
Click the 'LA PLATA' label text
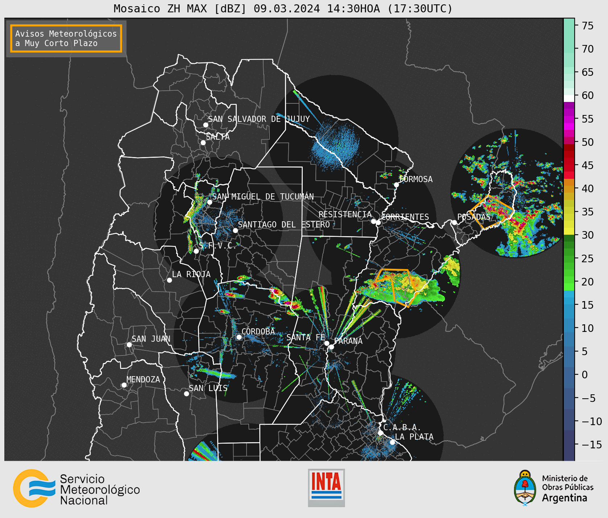click(x=414, y=437)
